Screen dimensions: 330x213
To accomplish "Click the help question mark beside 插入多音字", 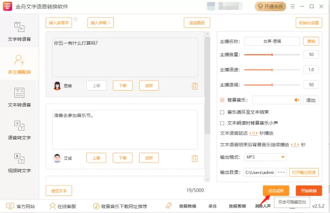I will click(76, 20).
